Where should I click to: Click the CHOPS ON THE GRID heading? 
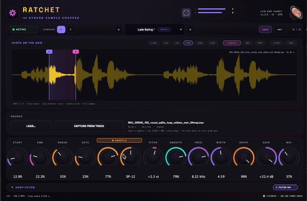coord(27,43)
